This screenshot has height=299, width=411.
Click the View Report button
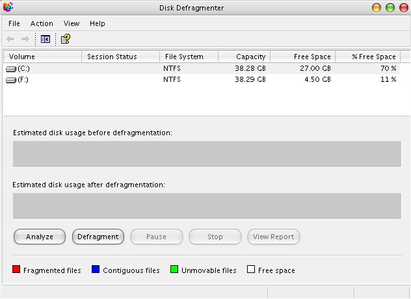coord(274,237)
